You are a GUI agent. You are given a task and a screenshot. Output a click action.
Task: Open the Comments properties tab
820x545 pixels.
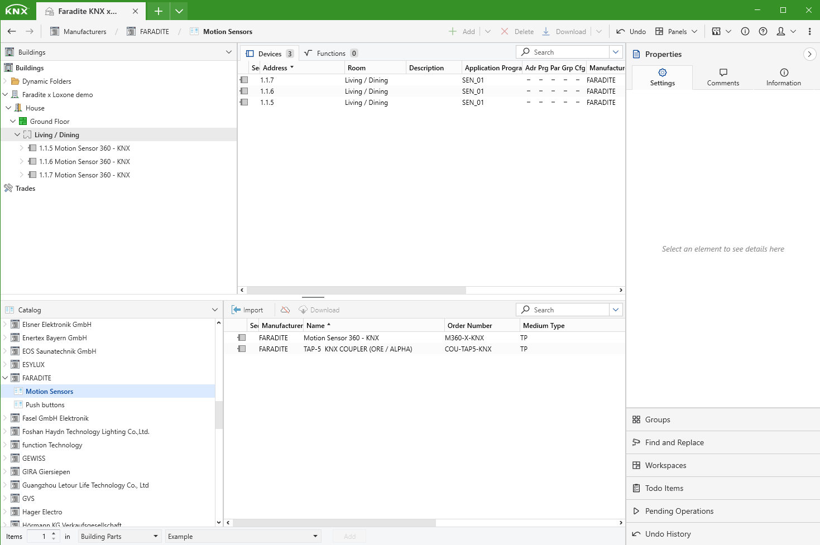pos(723,77)
